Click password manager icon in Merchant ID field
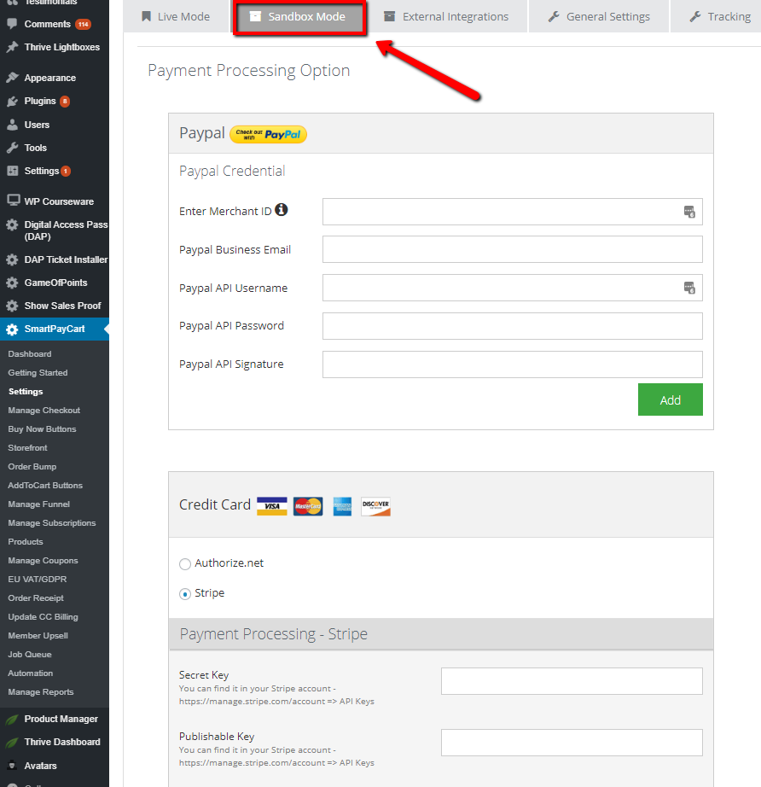Screen dimensions: 761x787 (690, 212)
